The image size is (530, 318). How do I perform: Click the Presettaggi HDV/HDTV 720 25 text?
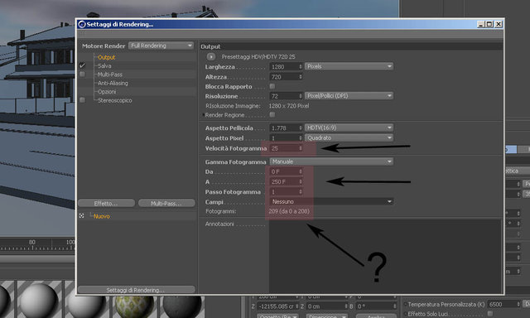pyautogui.click(x=258, y=57)
